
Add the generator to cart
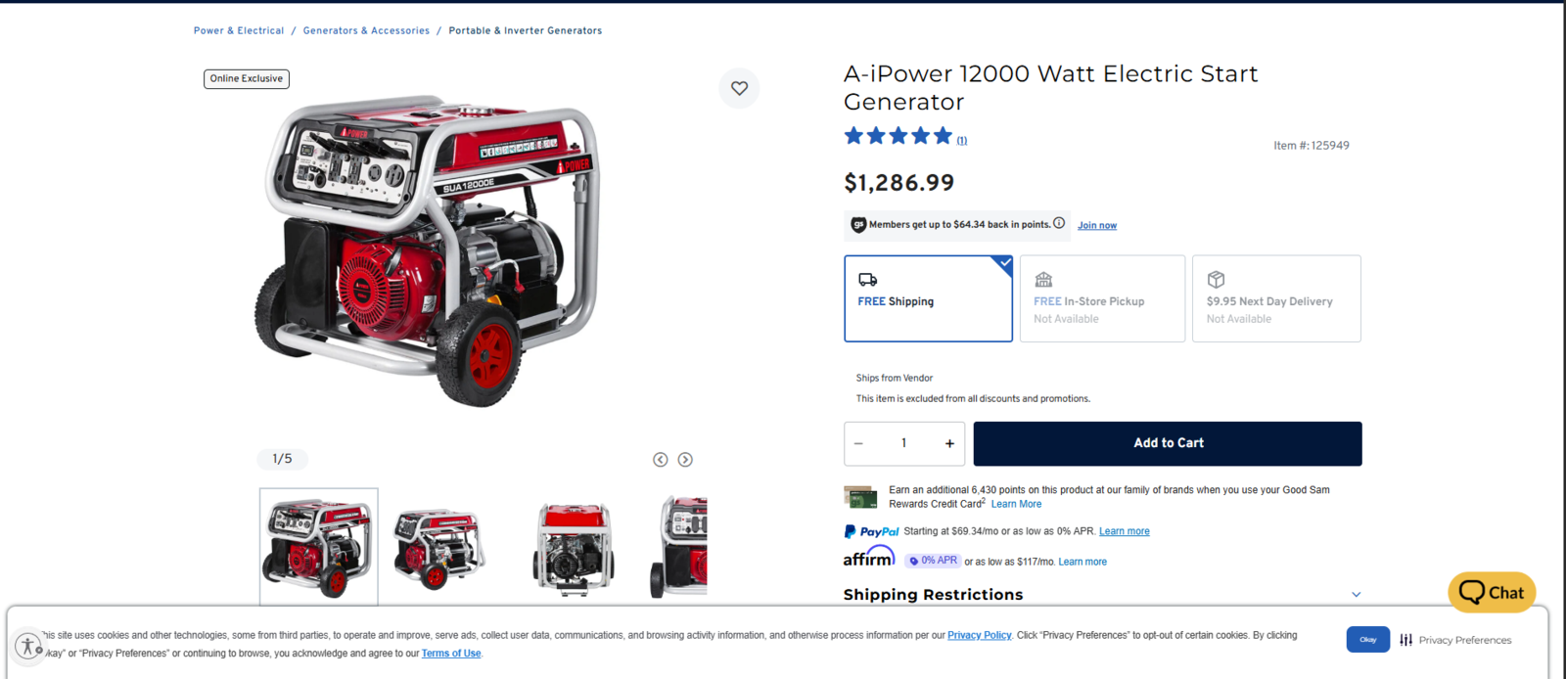[1168, 443]
